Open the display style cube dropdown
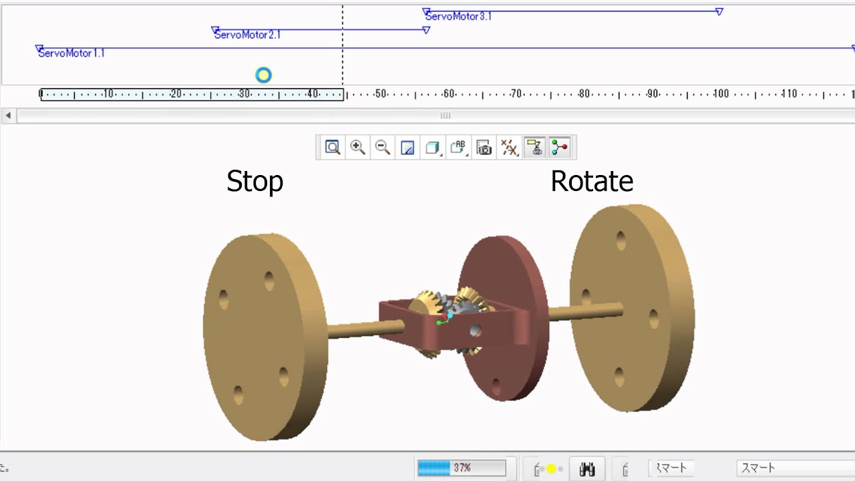Viewport: 855px width, 481px height. [434, 148]
